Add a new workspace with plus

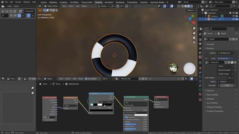167,2
